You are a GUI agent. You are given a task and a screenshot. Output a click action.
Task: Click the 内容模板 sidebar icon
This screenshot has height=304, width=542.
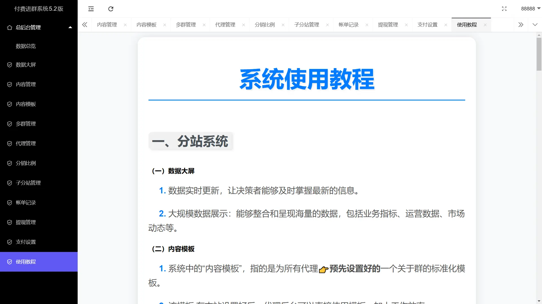pyautogui.click(x=9, y=104)
